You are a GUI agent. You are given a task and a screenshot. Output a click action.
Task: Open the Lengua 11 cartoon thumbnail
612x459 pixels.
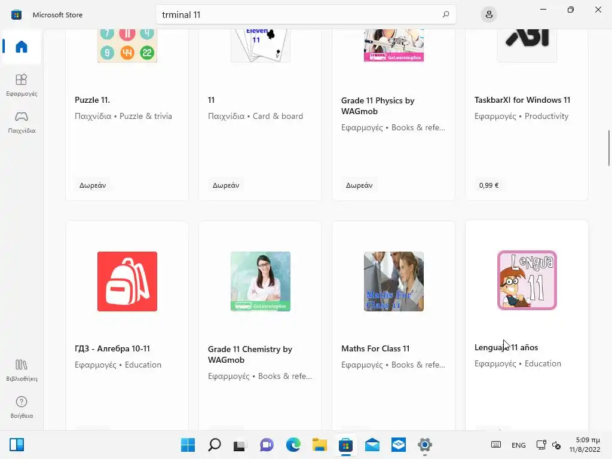click(x=527, y=280)
